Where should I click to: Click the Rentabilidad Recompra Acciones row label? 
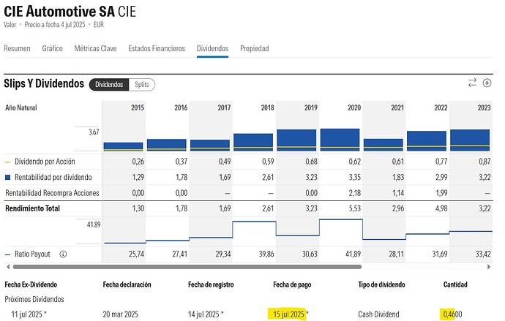click(x=52, y=193)
